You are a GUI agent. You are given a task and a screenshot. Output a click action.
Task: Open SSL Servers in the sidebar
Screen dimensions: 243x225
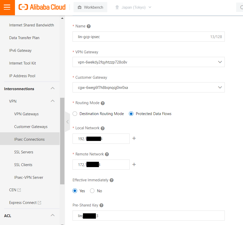point(24,152)
